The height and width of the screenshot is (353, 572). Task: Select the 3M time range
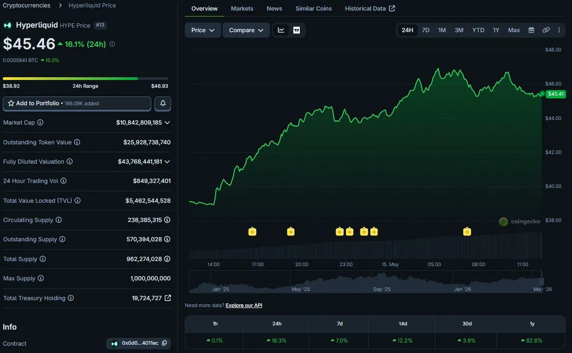pyautogui.click(x=459, y=30)
